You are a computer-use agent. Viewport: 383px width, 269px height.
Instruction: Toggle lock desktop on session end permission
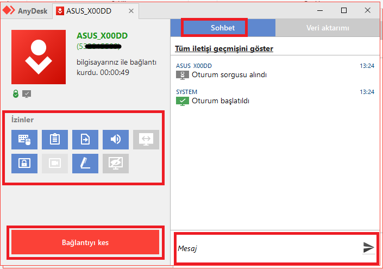(24, 164)
